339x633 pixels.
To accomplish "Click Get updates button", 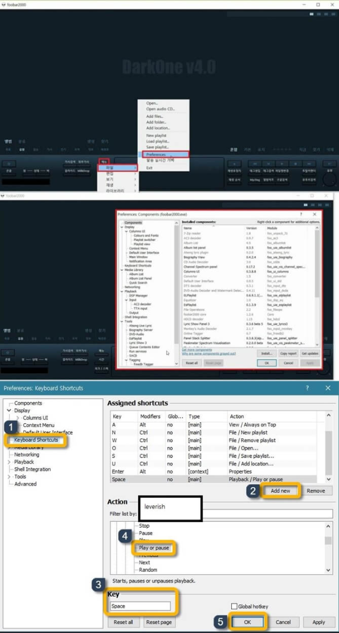I will click(310, 353).
